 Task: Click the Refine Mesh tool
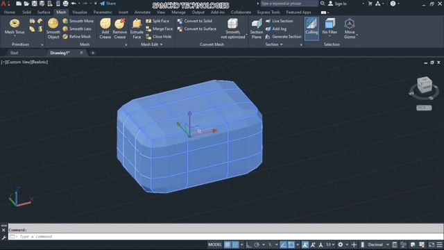pos(77,37)
